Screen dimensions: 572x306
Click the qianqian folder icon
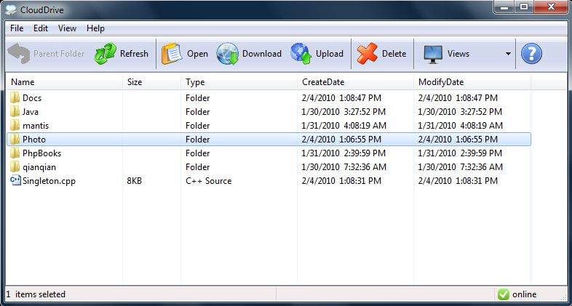[15, 167]
